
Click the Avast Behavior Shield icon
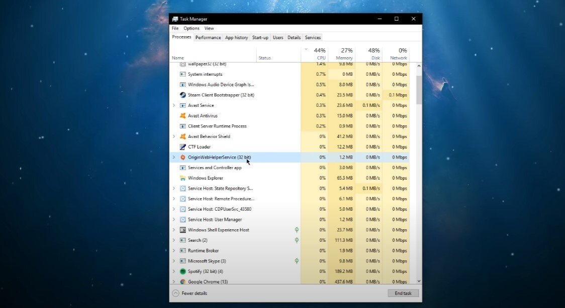tap(182, 136)
